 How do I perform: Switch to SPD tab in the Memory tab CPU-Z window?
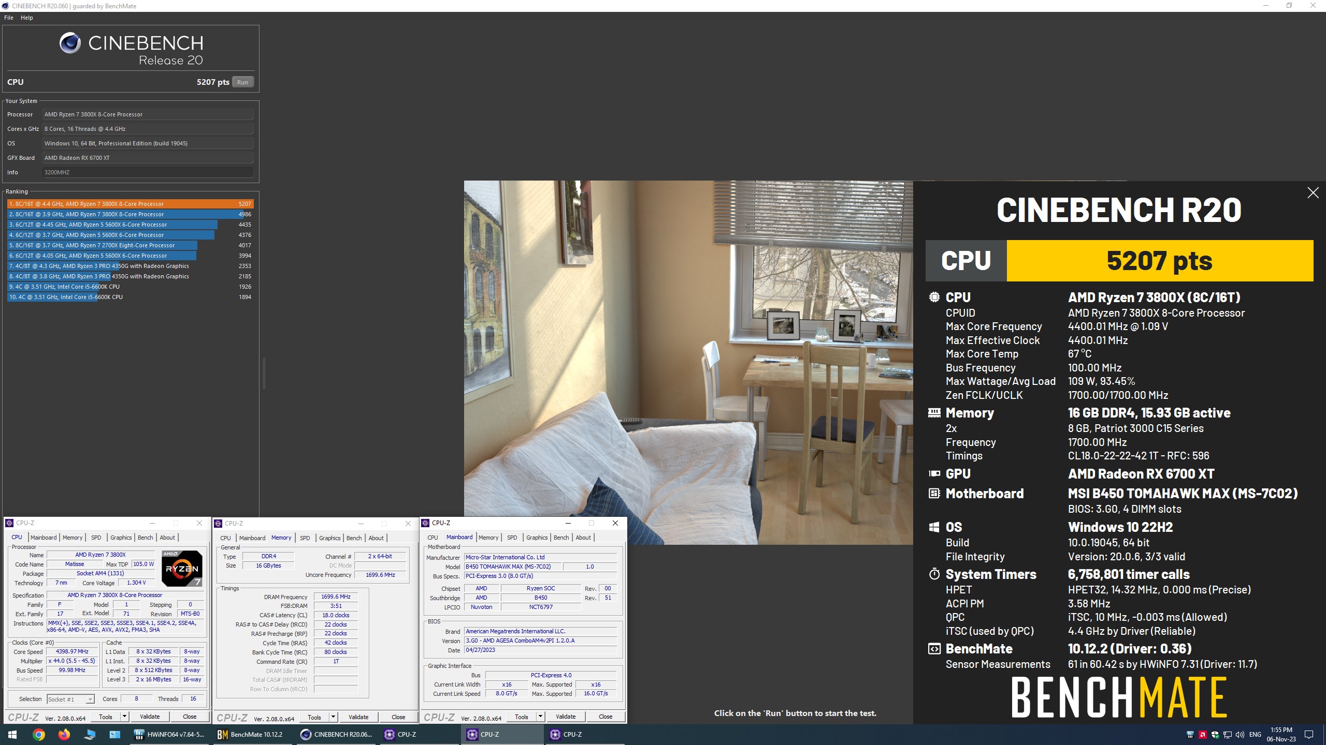click(305, 538)
